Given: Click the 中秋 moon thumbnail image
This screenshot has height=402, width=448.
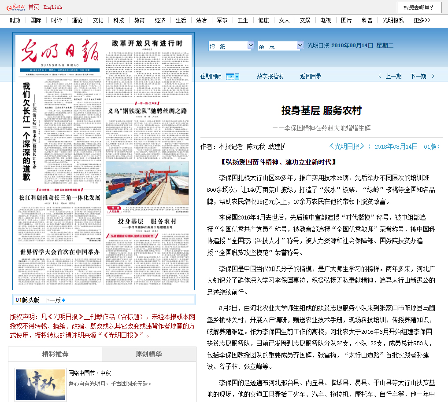Looking at the screenshot, I should [40, 384].
